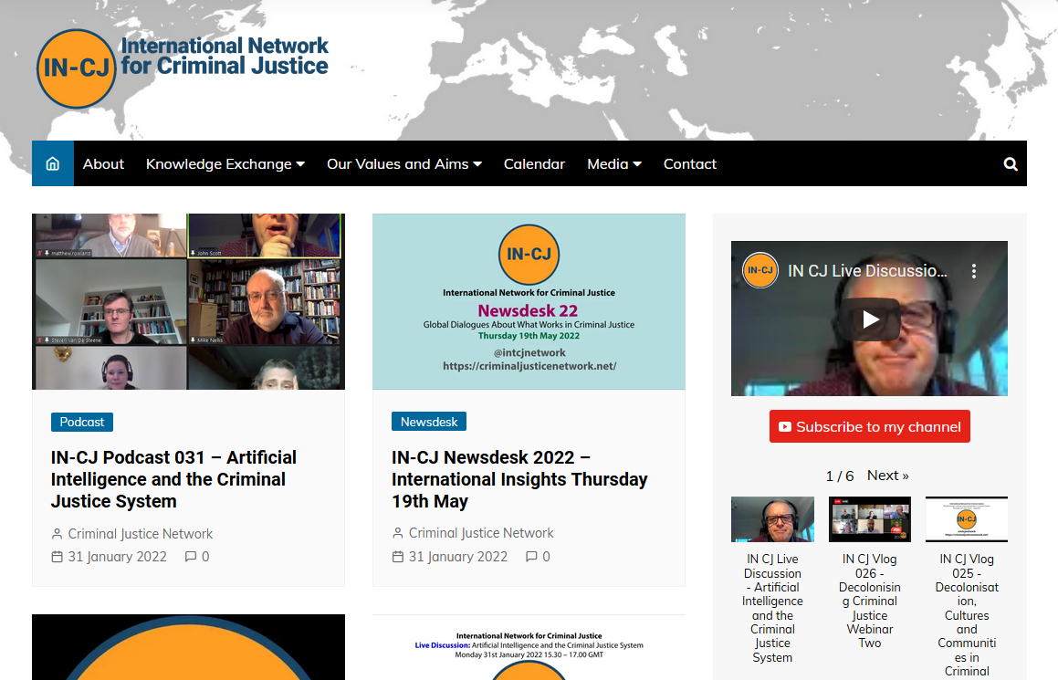Click Criminal Justice Network author under Podcast 031

(x=141, y=534)
